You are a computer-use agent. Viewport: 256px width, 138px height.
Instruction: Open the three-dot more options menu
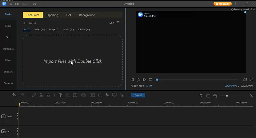click(x=235, y=4)
